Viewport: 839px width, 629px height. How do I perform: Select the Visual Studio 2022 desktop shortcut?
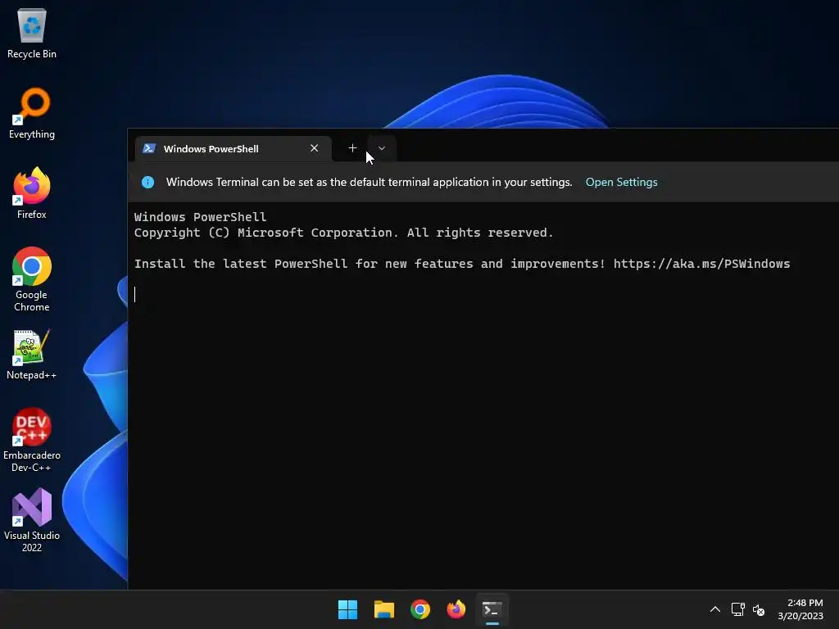(x=32, y=520)
